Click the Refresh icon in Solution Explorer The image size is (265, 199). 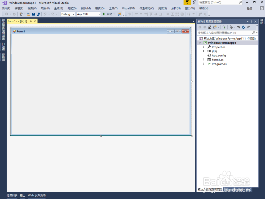coord(243,27)
